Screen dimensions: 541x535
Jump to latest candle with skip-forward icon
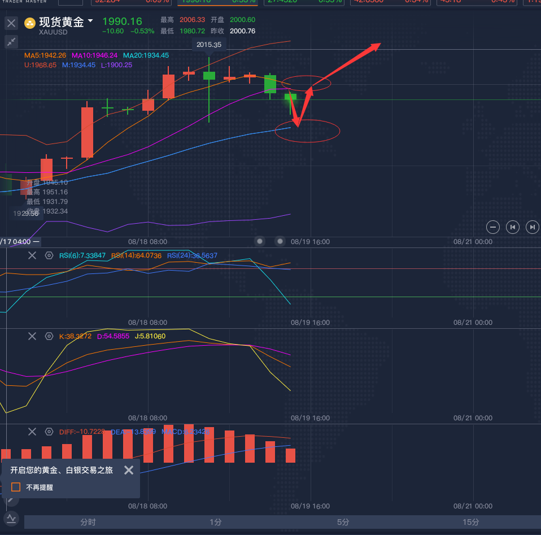tap(532, 227)
